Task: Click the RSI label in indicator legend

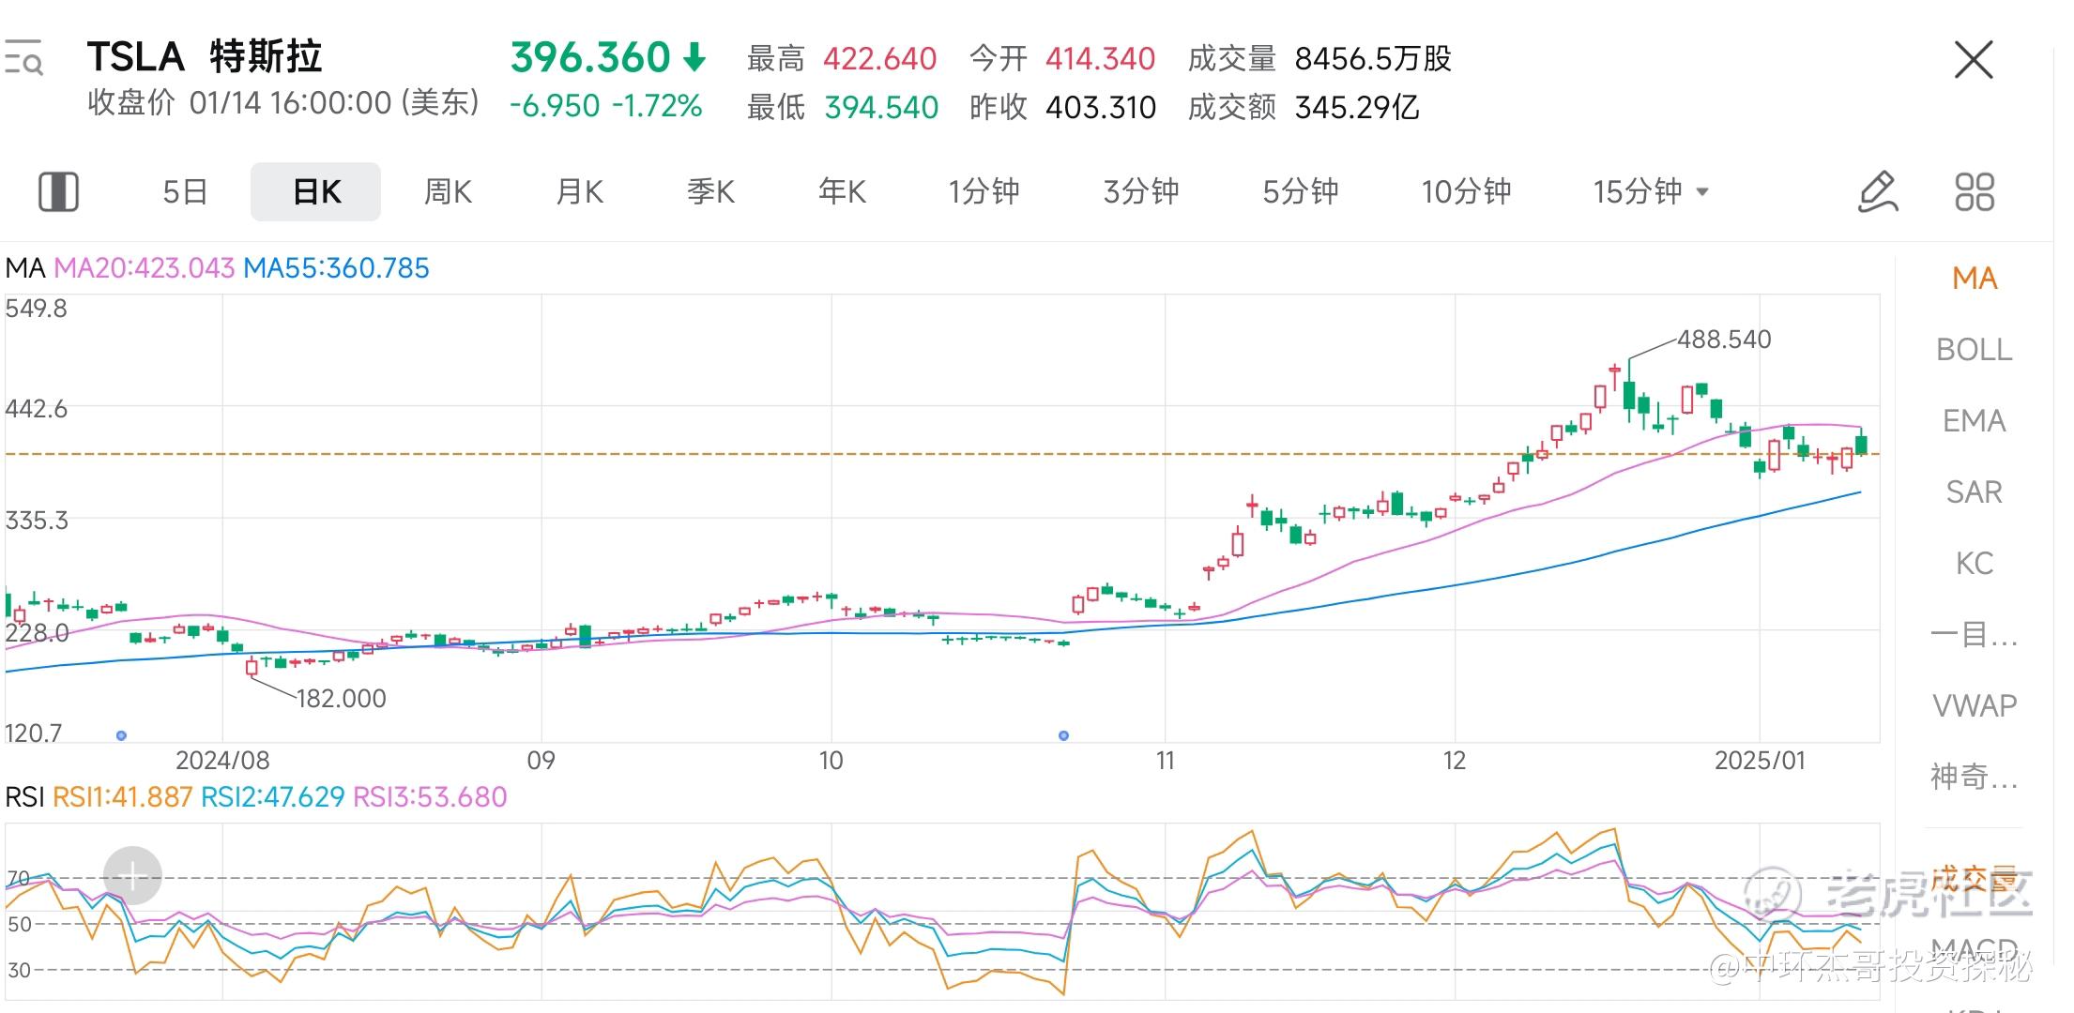Action: coord(24,797)
